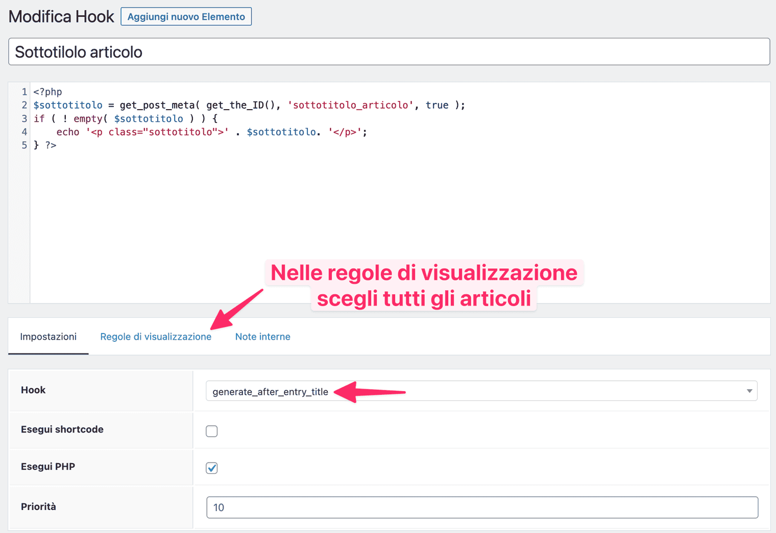Click the Aggiungi nuovo Elemento button
Viewport: 776px width, 533px height.
pyautogui.click(x=186, y=16)
